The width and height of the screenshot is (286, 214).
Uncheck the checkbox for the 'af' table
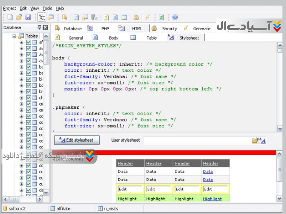(x=29, y=42)
